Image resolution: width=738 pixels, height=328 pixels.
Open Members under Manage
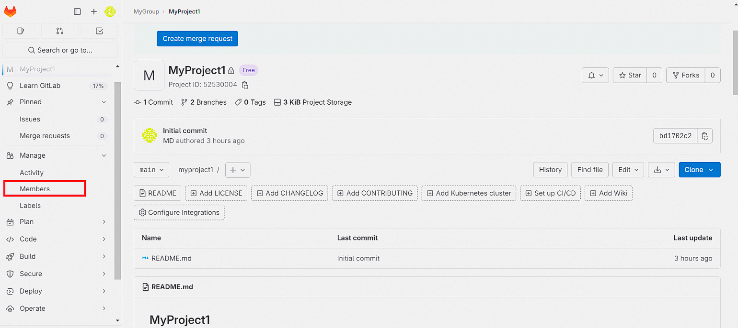click(45, 189)
